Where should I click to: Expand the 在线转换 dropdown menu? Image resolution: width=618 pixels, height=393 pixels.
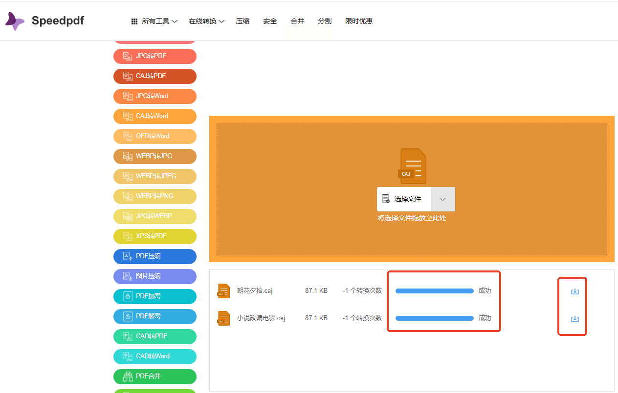206,21
